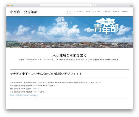Click heading ツナガル小平〜コロナに負けない応援マガジン！！！
This screenshot has height=117, width=139.
pos(46,74)
